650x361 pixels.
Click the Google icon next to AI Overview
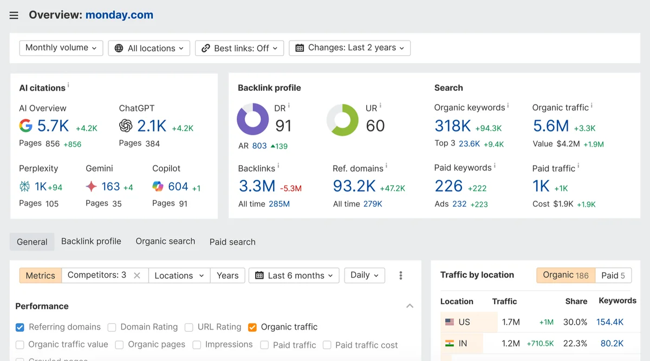[25, 127]
